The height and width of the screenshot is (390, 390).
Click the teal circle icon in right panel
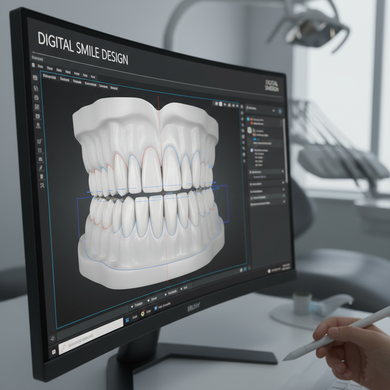(248, 119)
